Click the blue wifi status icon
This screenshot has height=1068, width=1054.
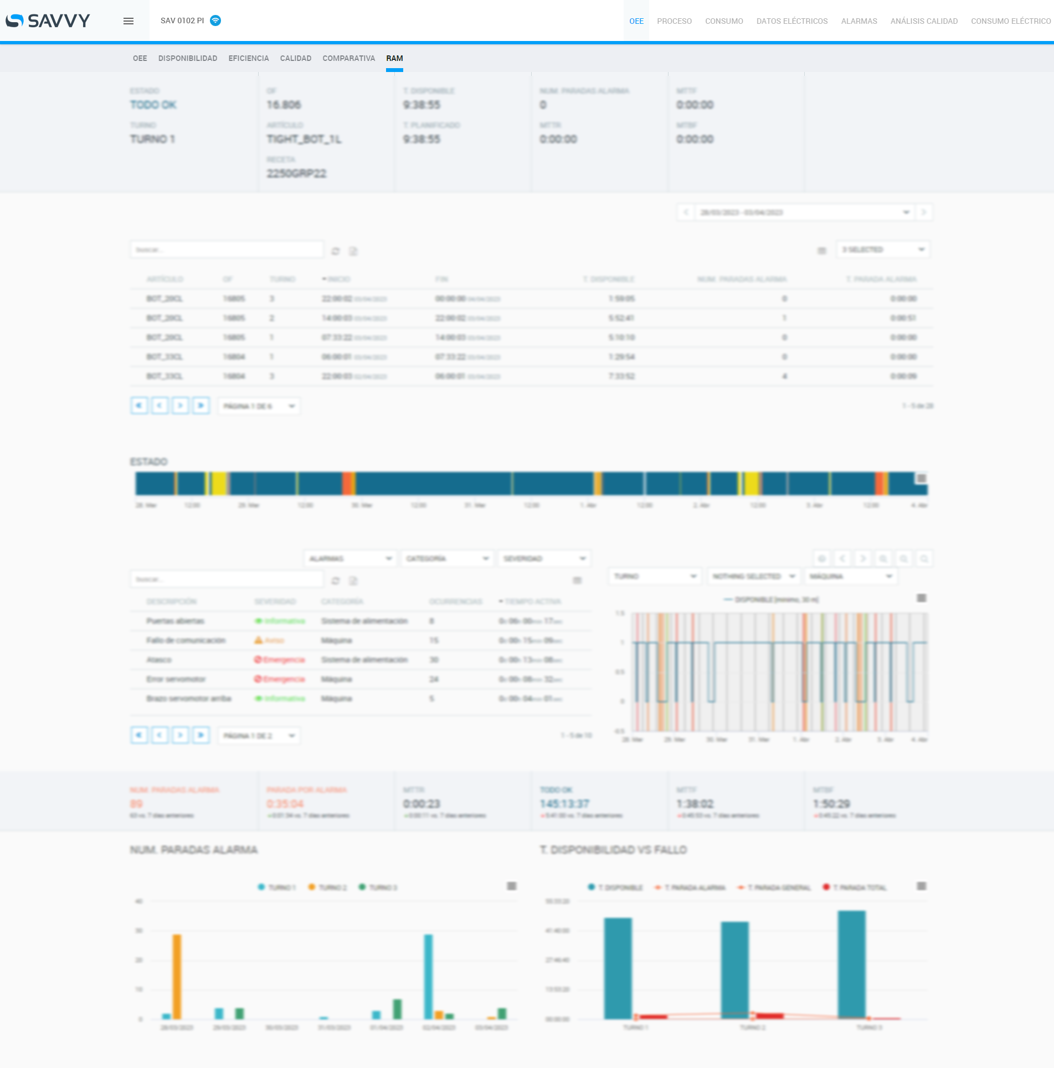(215, 20)
